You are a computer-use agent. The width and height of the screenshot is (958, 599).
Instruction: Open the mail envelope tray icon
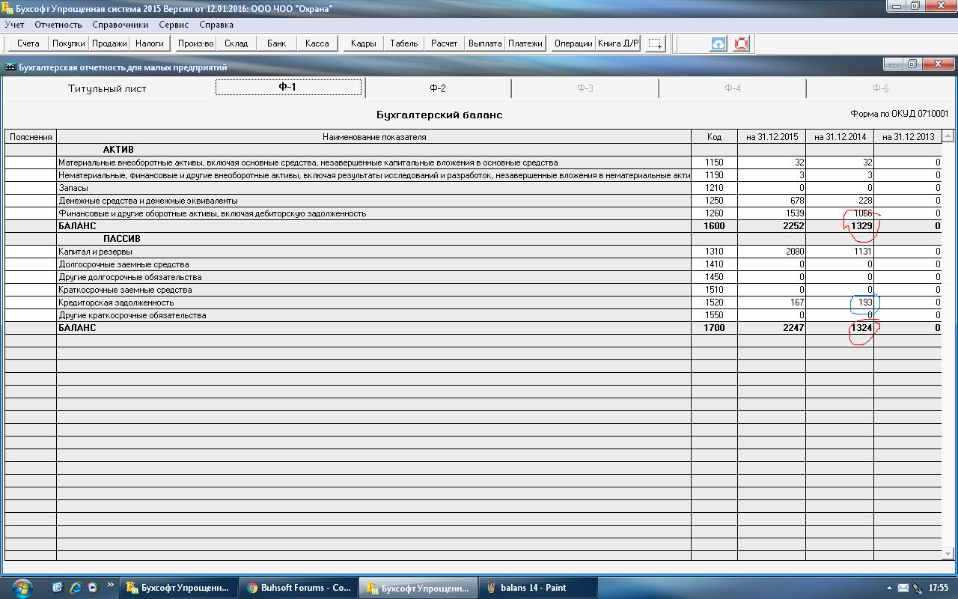[903, 588]
